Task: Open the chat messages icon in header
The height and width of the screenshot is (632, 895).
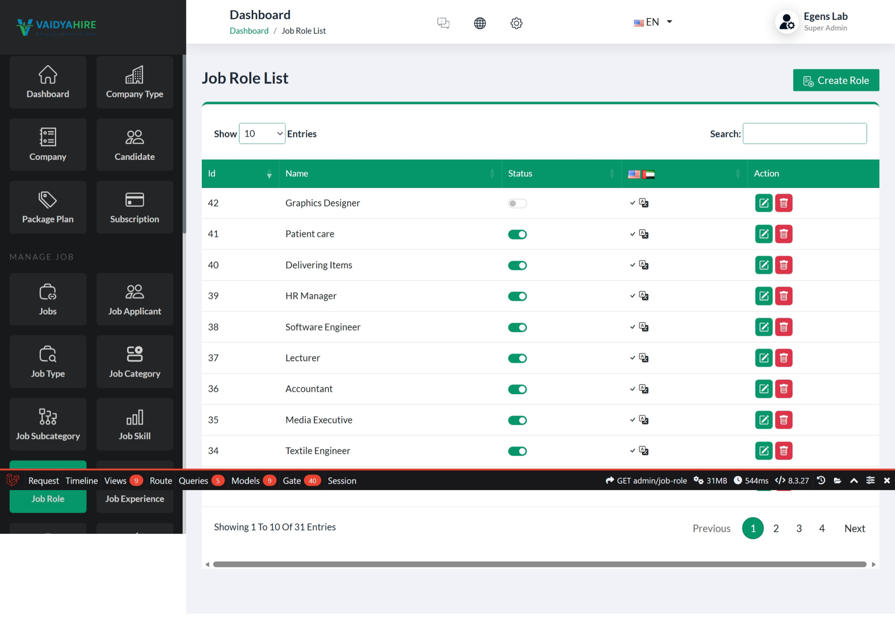Action: 443,23
